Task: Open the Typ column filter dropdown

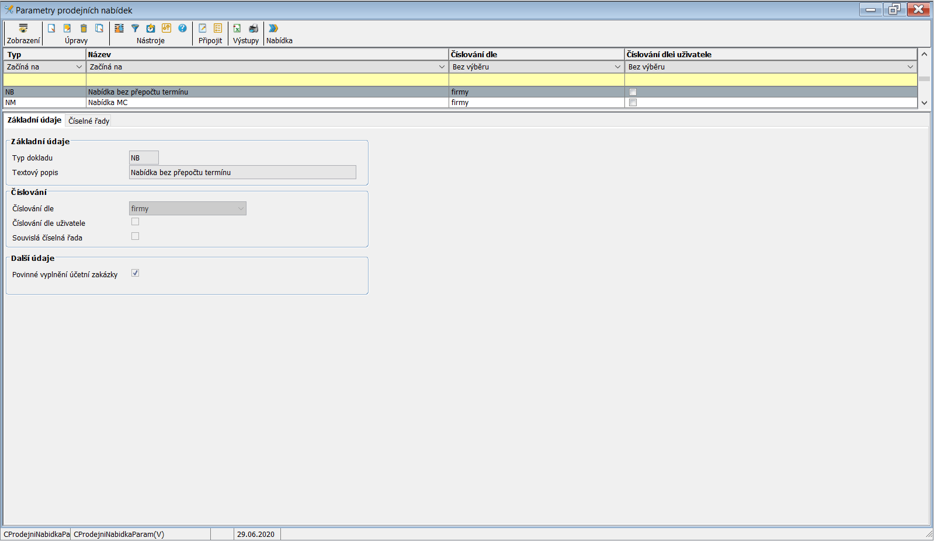Action: tap(79, 67)
